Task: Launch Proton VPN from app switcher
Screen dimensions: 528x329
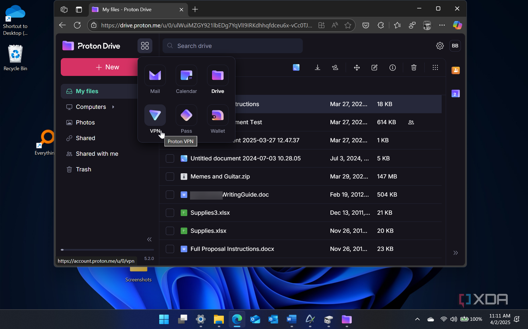Action: pyautogui.click(x=155, y=119)
